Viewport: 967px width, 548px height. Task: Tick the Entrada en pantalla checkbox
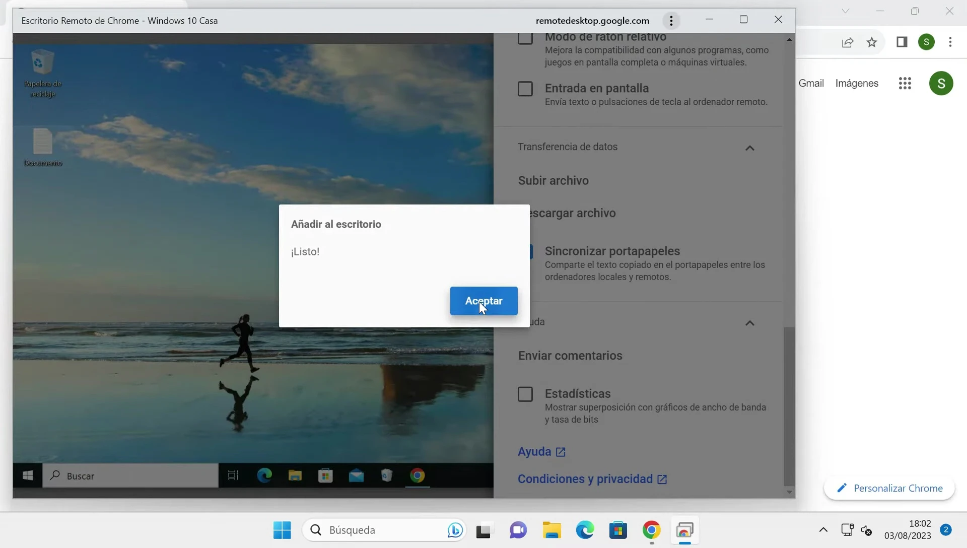pyautogui.click(x=525, y=89)
